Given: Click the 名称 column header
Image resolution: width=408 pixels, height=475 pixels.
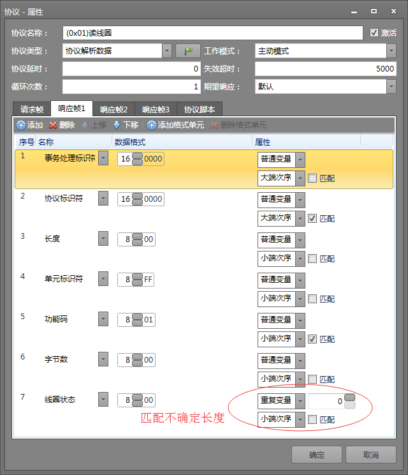Looking at the screenshot, I should click(x=73, y=142).
